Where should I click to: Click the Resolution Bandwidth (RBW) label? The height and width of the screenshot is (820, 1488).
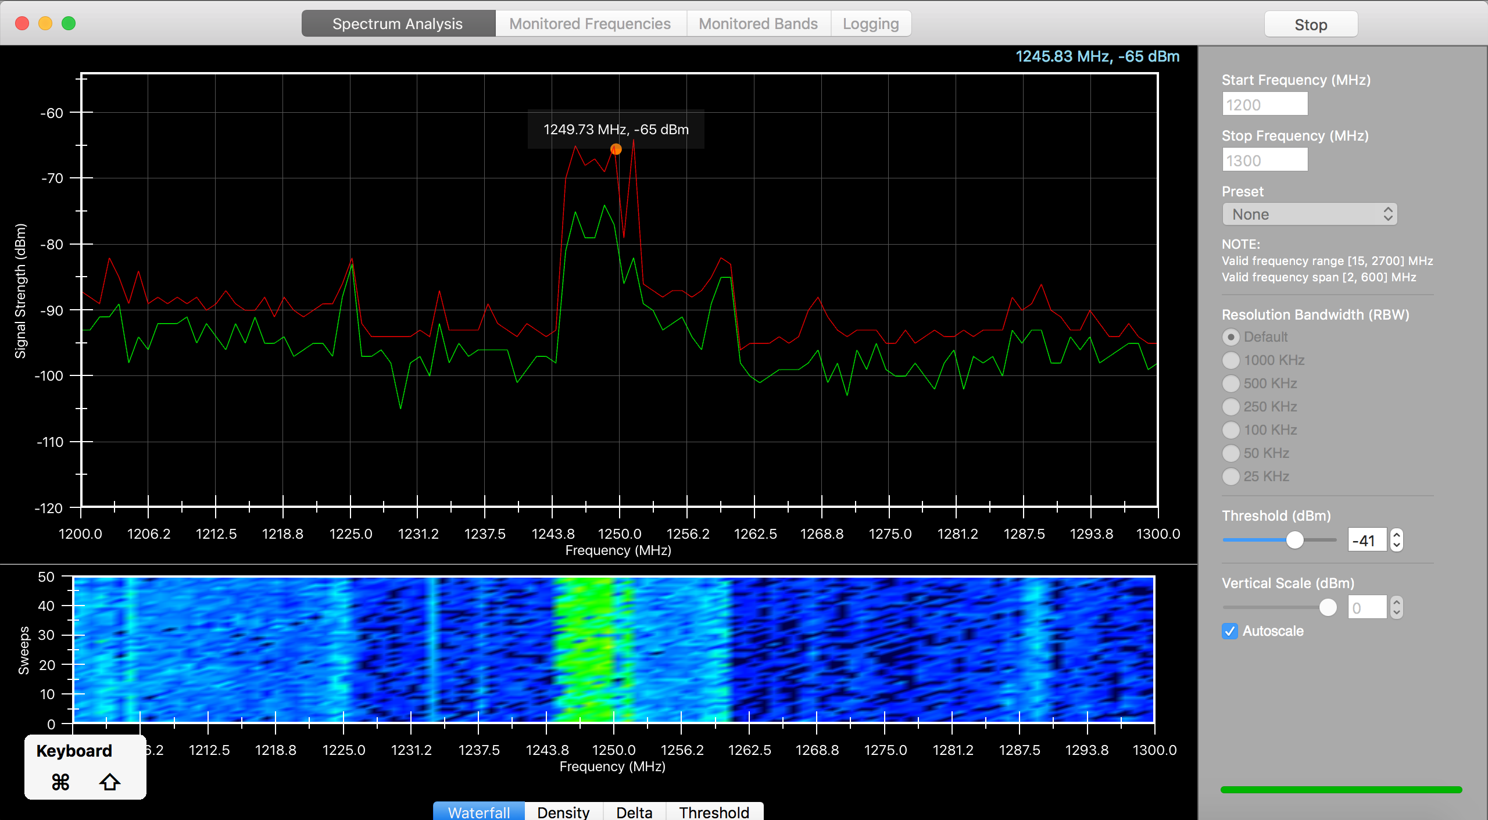click(x=1315, y=315)
